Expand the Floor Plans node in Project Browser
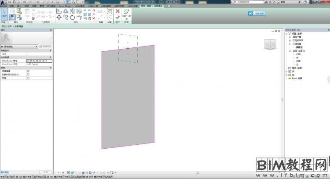The image size is (330, 179). [290, 37]
